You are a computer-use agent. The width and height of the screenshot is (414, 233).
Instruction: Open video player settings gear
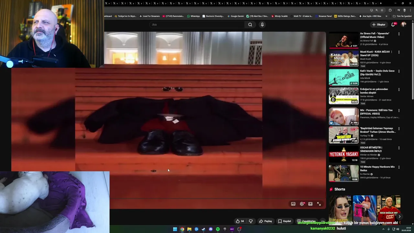pos(302,204)
